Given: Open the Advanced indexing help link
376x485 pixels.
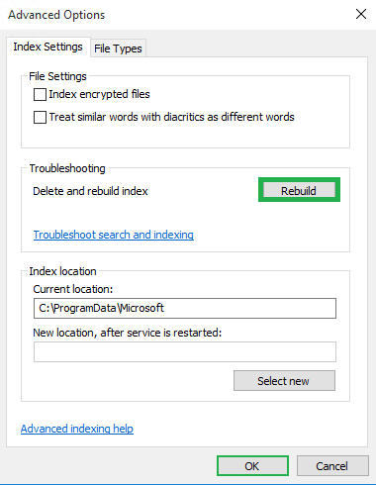Looking at the screenshot, I should pyautogui.click(x=77, y=429).
